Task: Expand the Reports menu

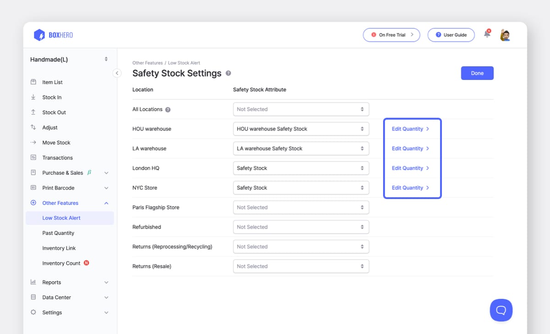Action: coord(52,282)
